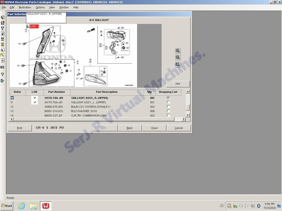Image resolution: width=282 pixels, height=211 pixels.
Task: Click the help question mark toolbar icon
Action: point(2,74)
